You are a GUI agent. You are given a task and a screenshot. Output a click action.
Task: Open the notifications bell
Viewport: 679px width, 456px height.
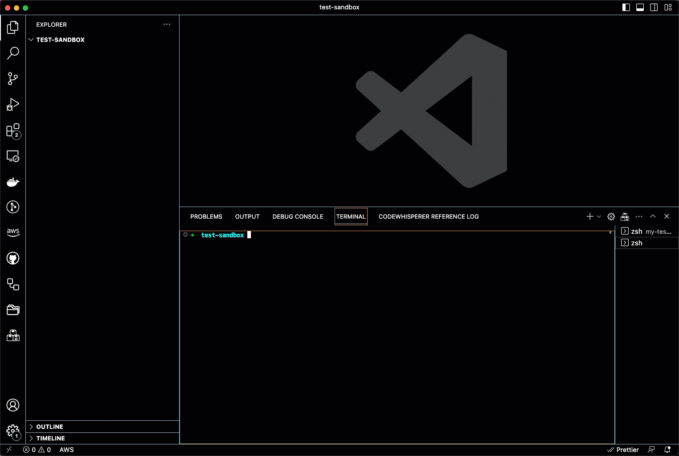[667, 450]
